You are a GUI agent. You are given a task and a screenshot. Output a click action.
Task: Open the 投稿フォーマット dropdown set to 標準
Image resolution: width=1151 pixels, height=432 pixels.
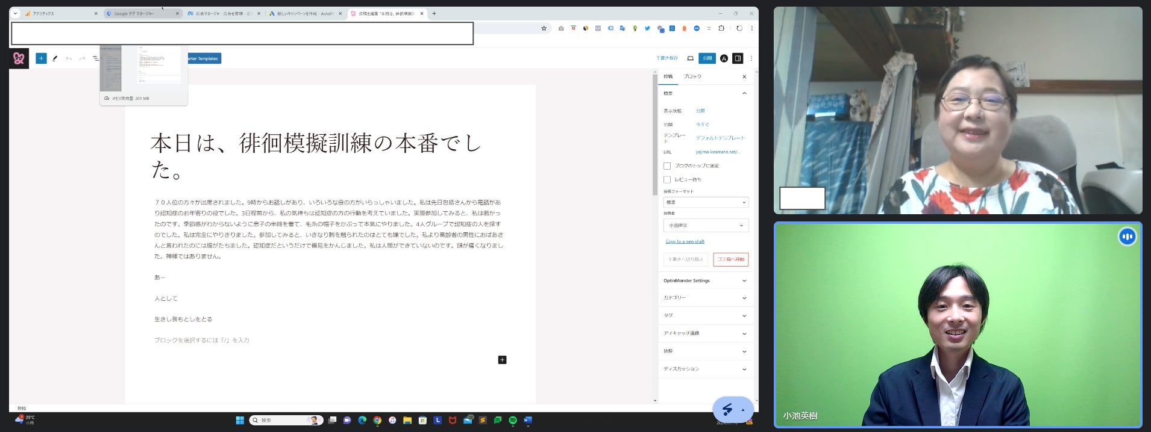pos(706,202)
